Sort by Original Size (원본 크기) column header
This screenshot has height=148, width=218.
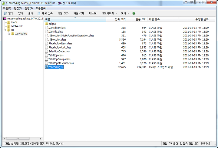(x=137, y=19)
